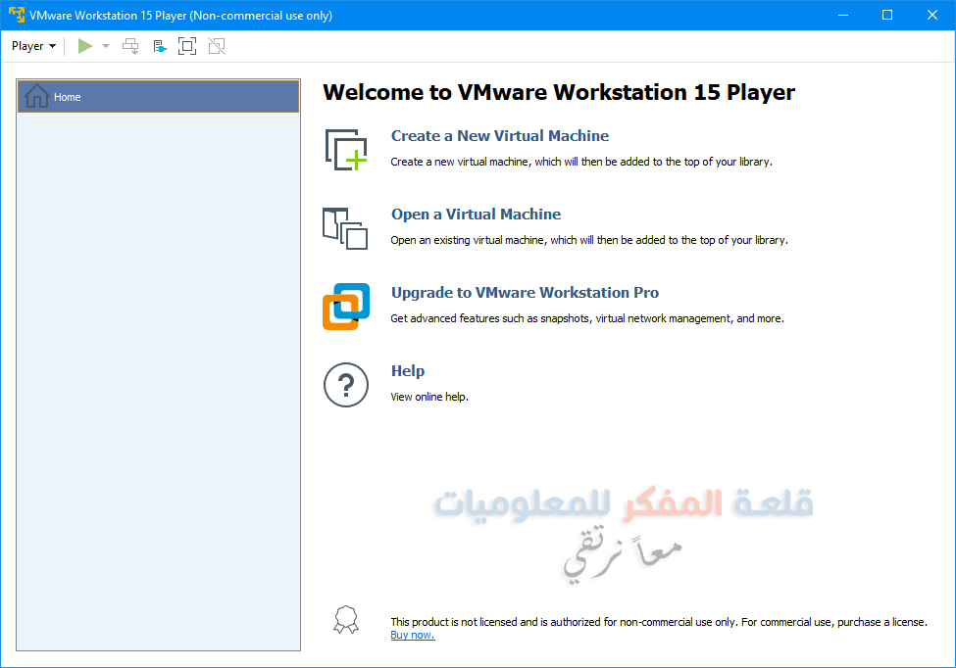This screenshot has height=668, width=956.
Task: Click the Welcome to VMware Workstation heading
Action: click(x=559, y=92)
